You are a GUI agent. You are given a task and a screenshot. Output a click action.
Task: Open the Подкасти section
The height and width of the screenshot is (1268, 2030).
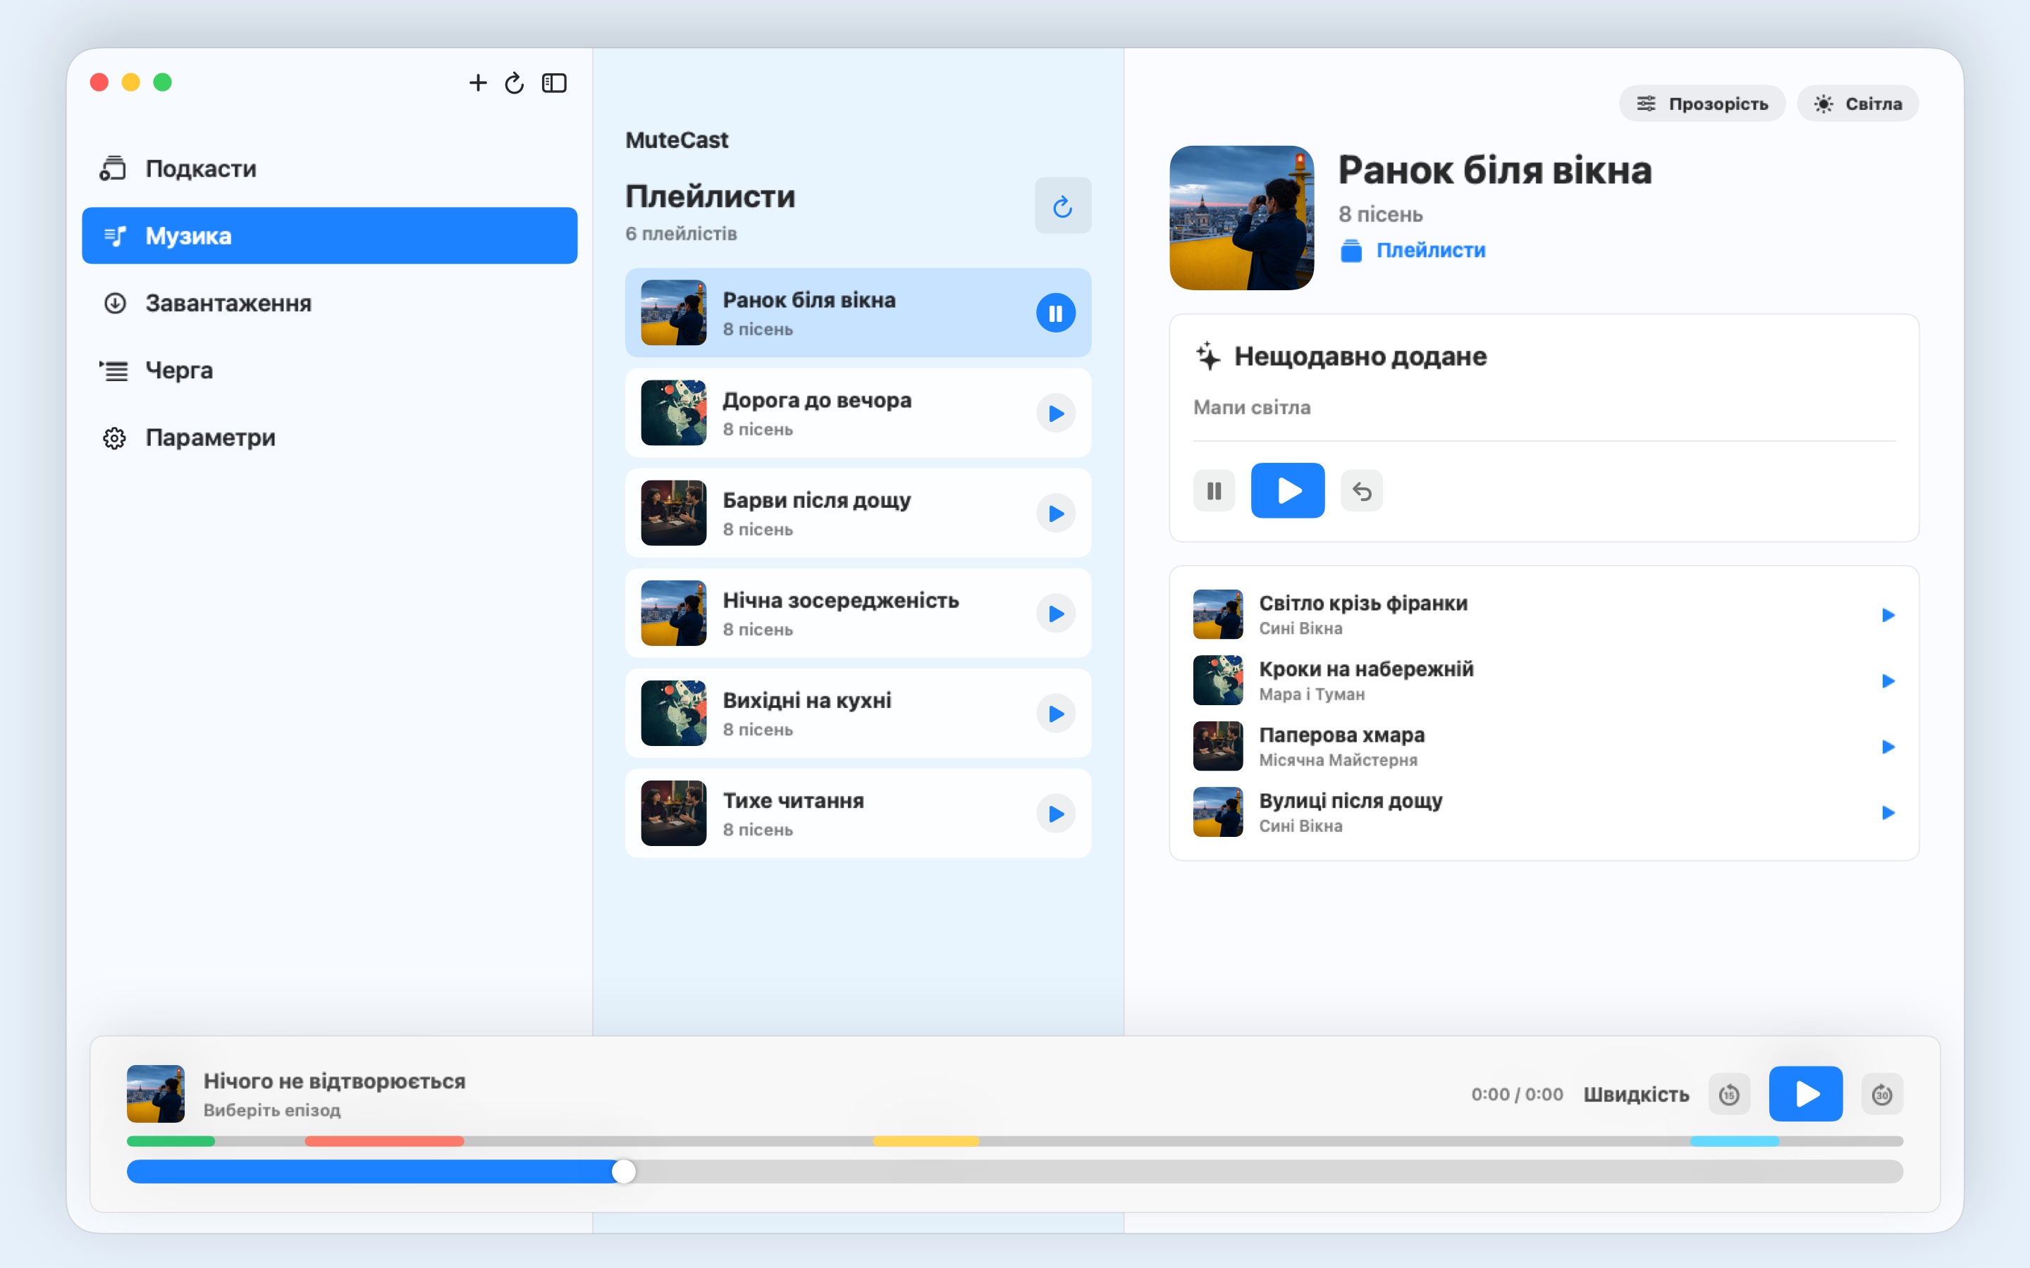pos(330,168)
